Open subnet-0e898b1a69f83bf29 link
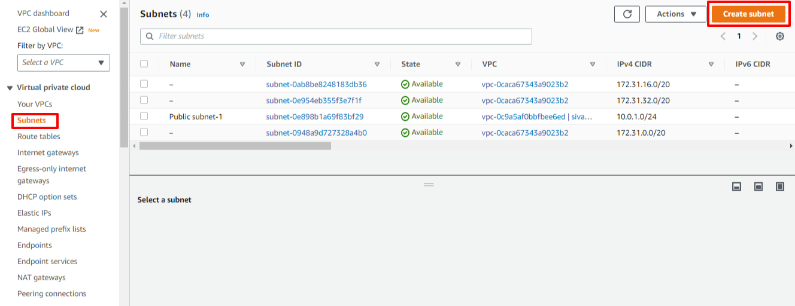 click(x=315, y=117)
